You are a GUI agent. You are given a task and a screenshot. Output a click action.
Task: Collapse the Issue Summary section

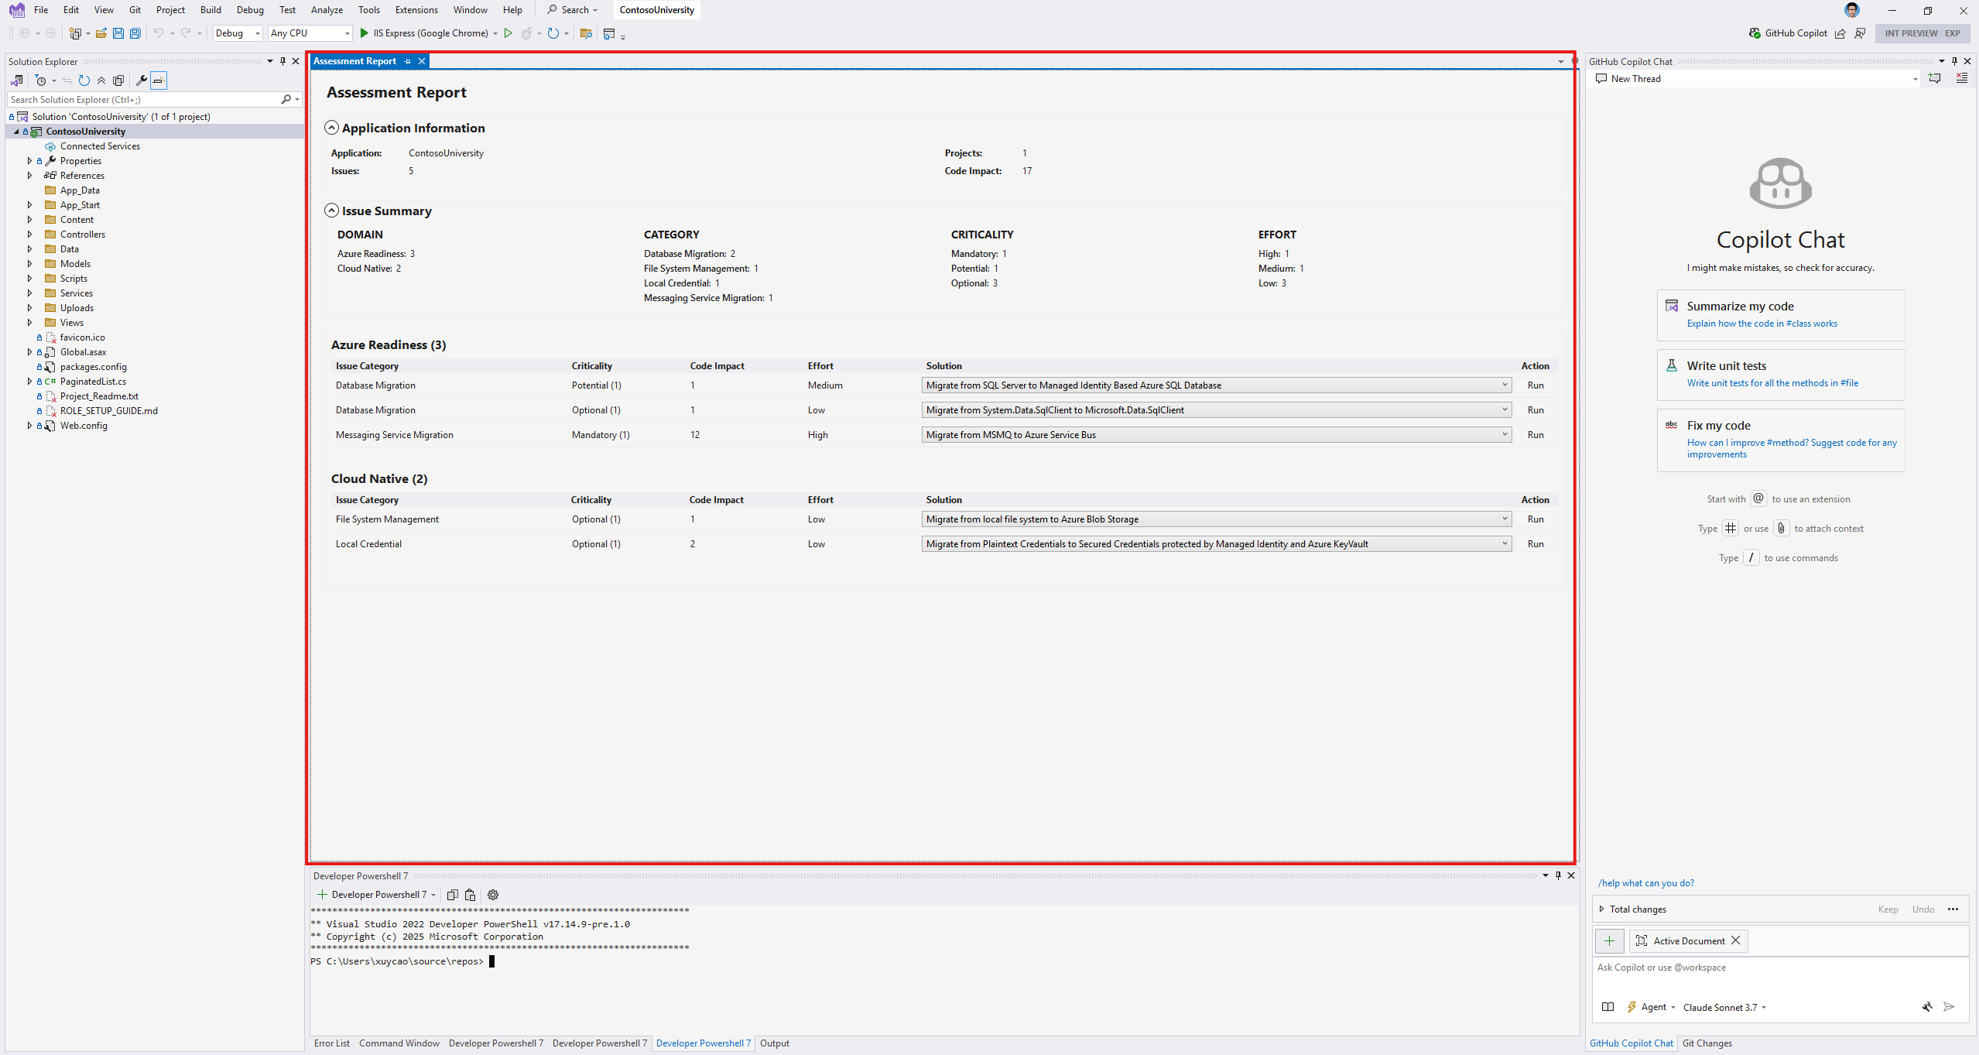[331, 211]
